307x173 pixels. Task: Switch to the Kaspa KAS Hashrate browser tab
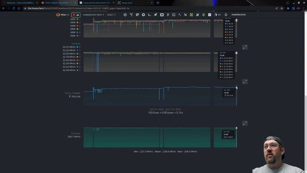97,3
